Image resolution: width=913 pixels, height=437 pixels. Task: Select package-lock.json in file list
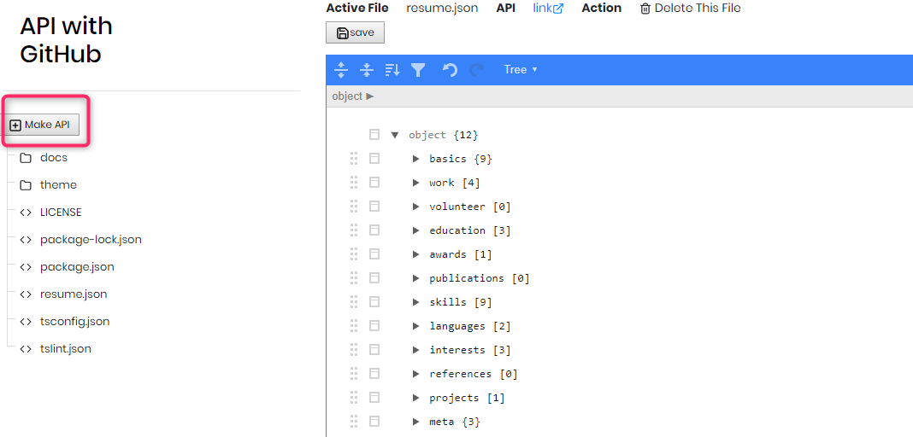tap(91, 240)
